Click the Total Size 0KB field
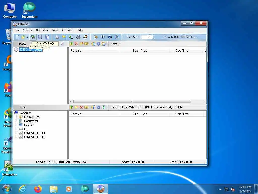258x194 pixels. [147, 37]
